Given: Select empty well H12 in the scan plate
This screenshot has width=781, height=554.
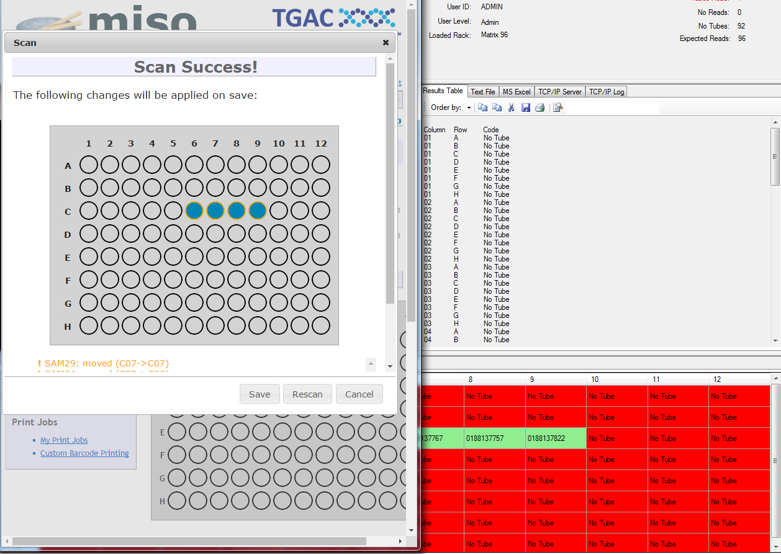Looking at the screenshot, I should (x=321, y=325).
